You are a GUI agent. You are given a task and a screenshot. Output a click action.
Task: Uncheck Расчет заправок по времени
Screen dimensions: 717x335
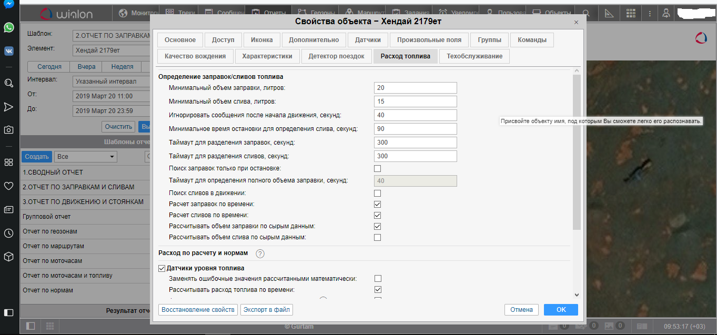tap(377, 204)
